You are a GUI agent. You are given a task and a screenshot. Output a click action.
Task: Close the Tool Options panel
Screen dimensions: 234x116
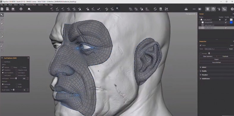(x=28, y=58)
